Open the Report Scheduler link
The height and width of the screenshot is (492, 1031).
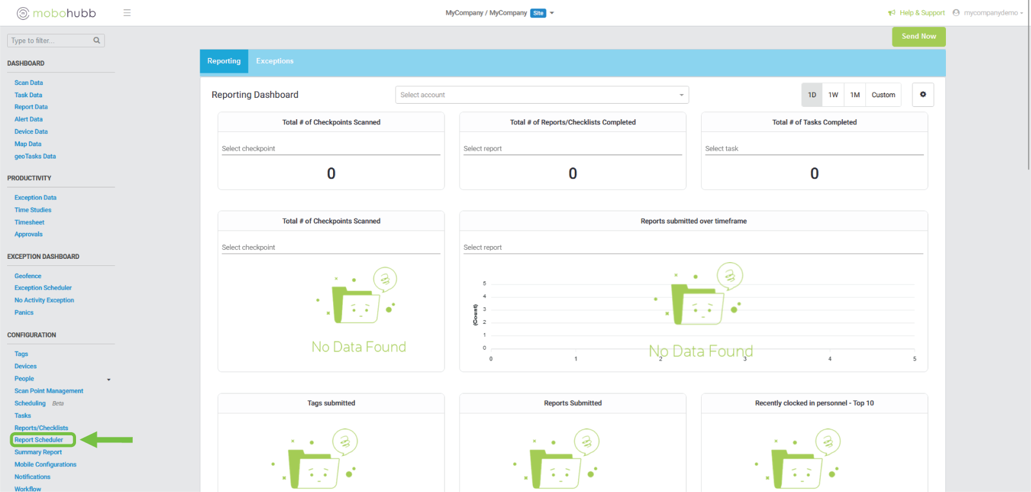[x=39, y=440]
